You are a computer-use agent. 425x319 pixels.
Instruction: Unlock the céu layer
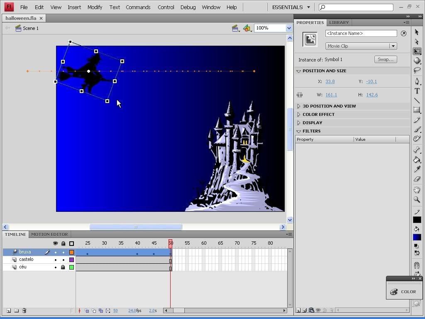pyautogui.click(x=64, y=267)
